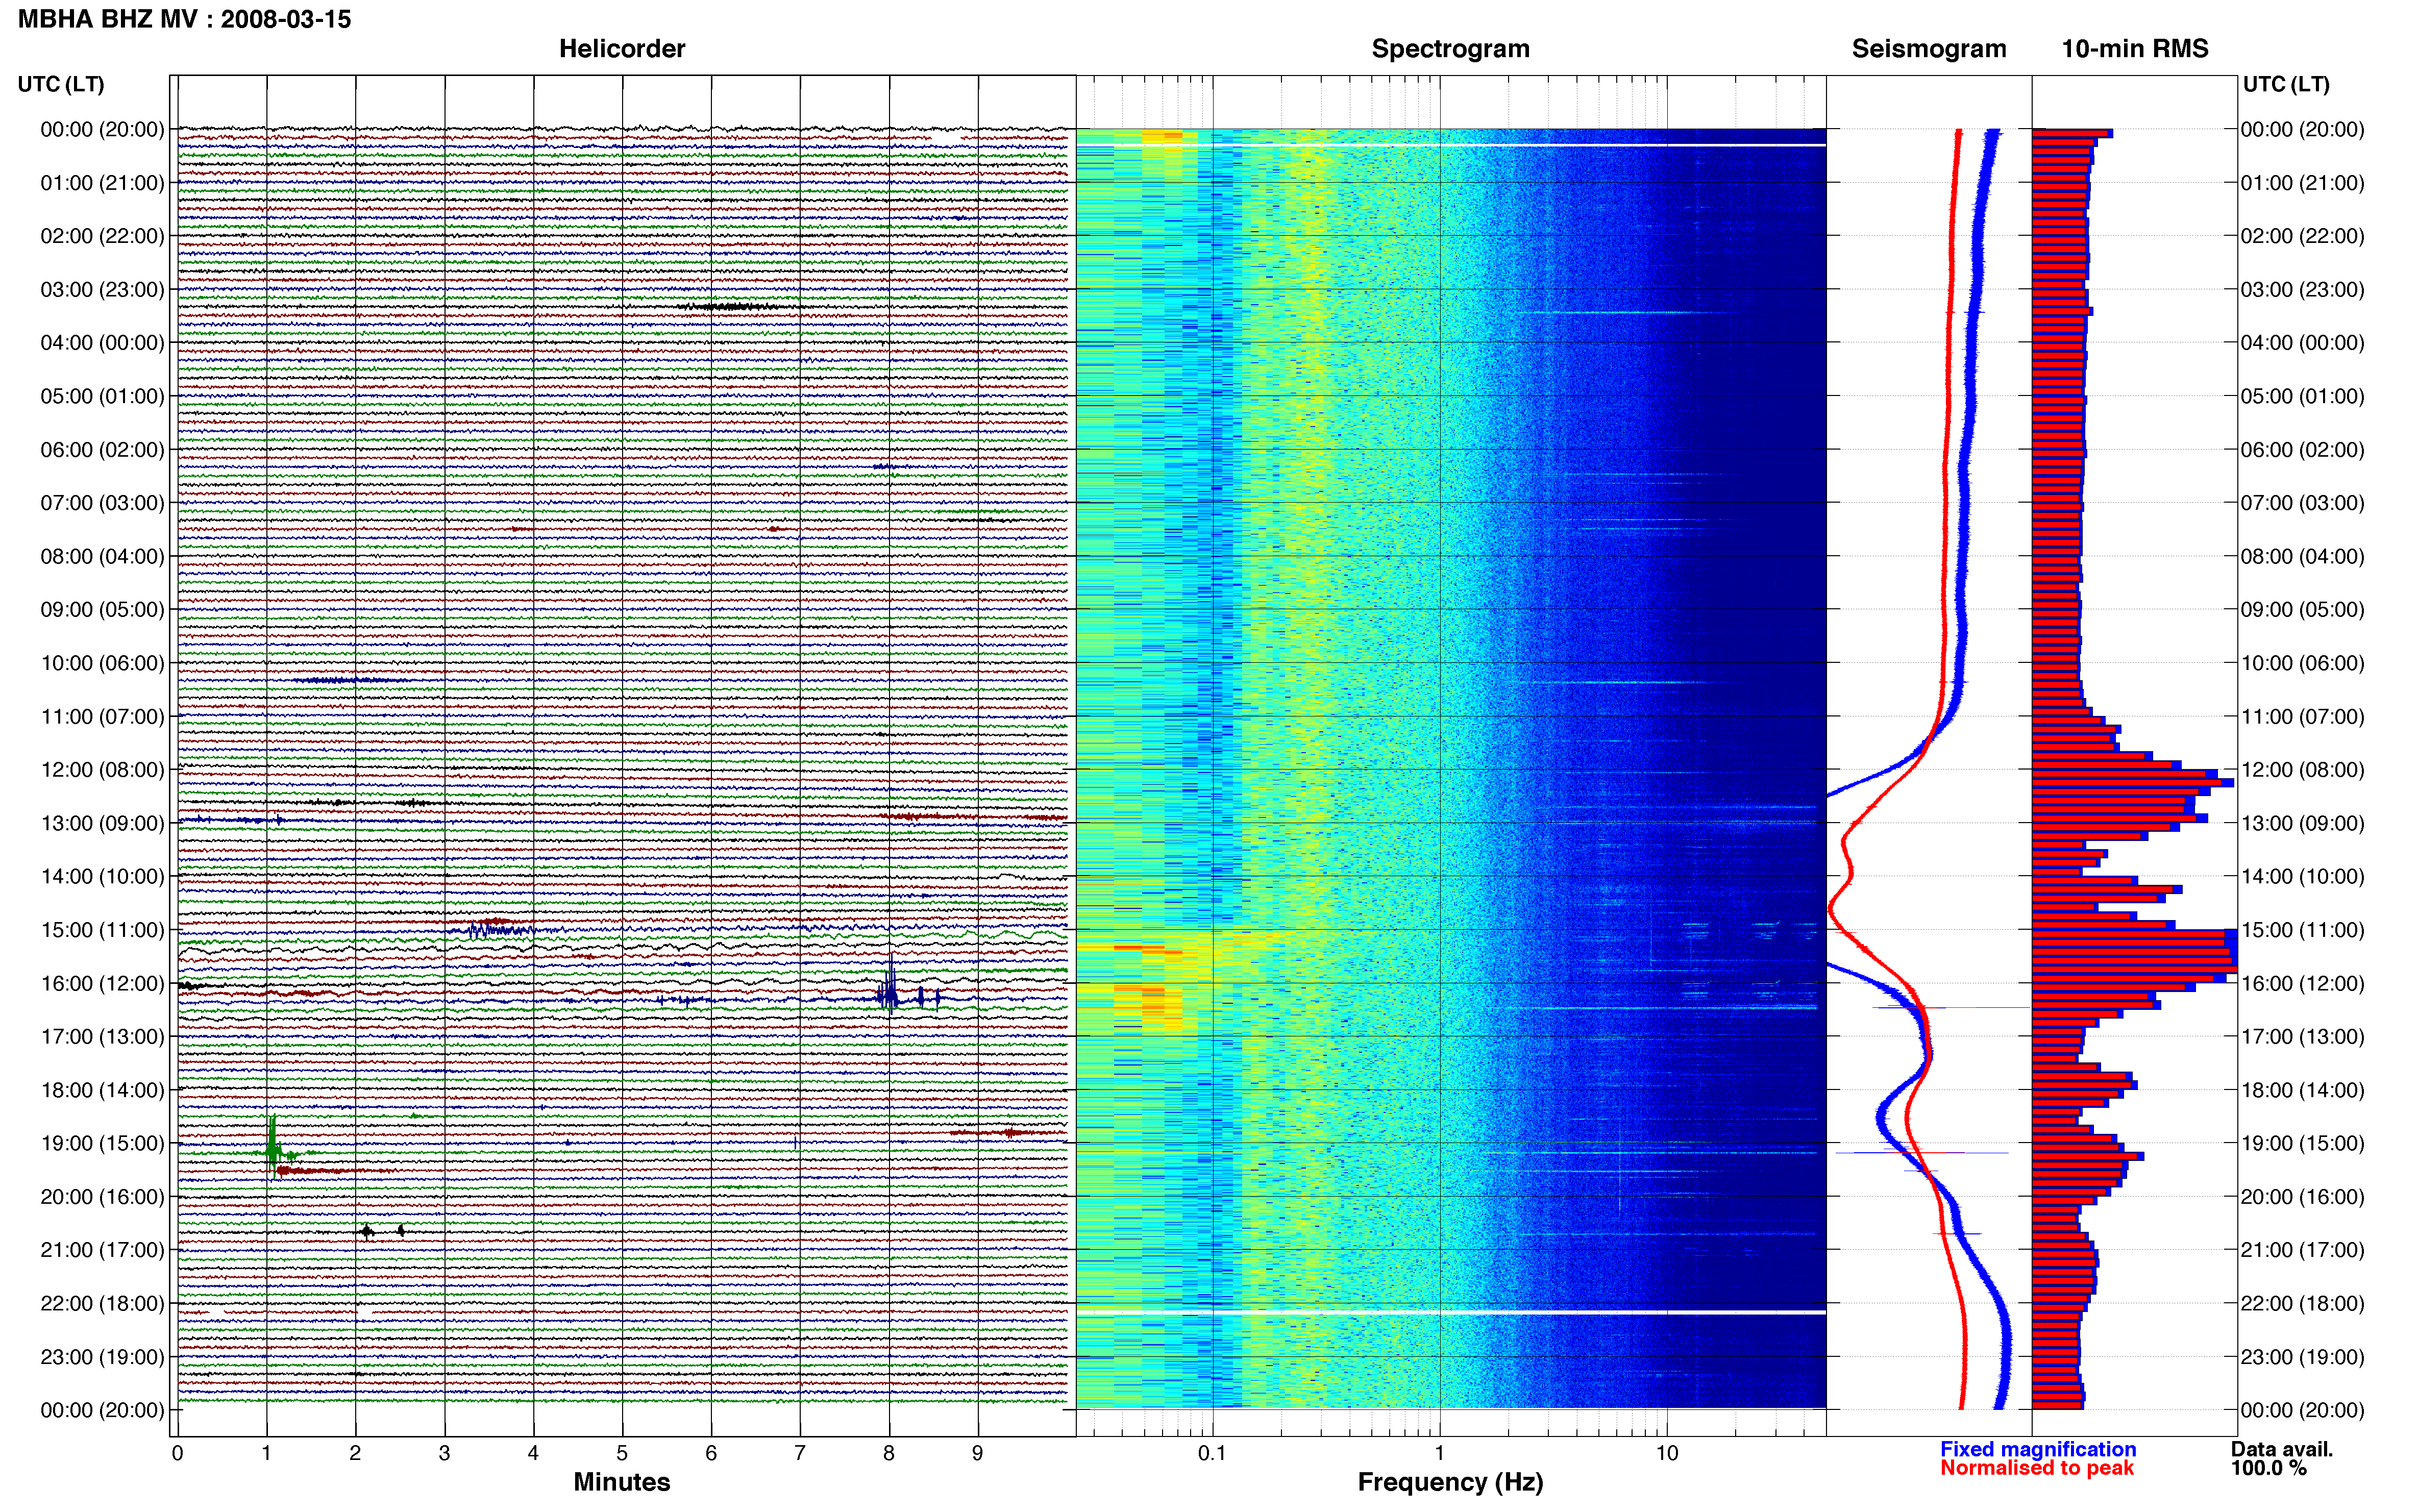Select 03:00 (23:00) on the helicorder time axis
The width and height of the screenshot is (2419, 1512).
102,290
